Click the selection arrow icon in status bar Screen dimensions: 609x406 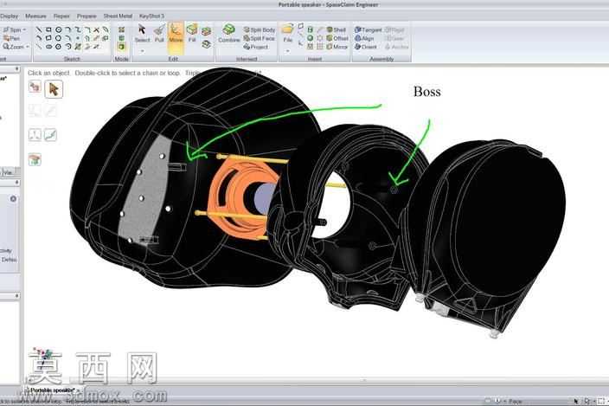[x=576, y=401]
